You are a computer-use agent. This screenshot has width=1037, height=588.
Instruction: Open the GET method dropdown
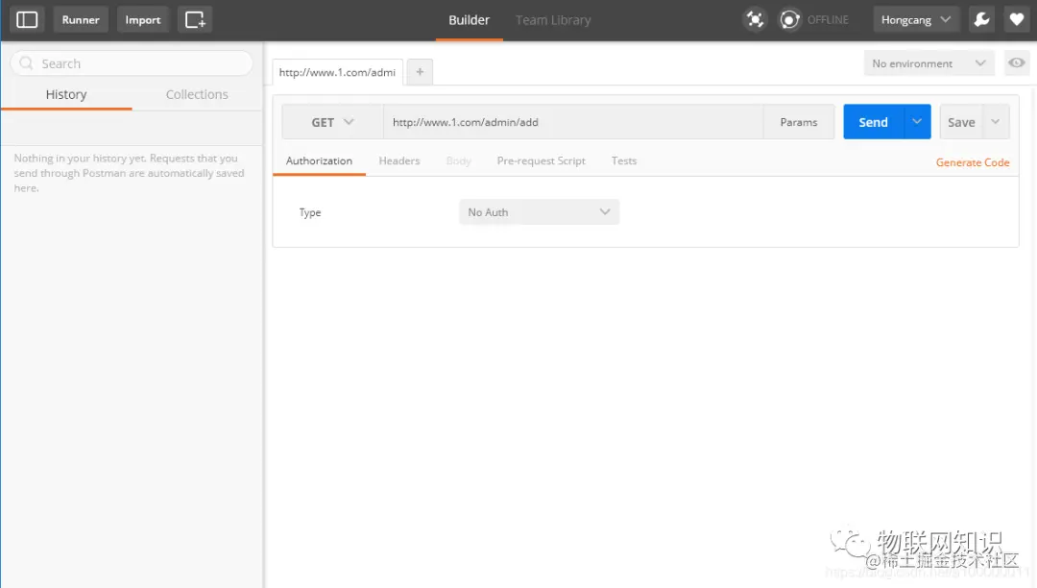point(332,122)
